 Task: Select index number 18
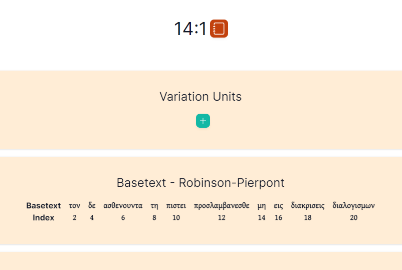tap(308, 217)
